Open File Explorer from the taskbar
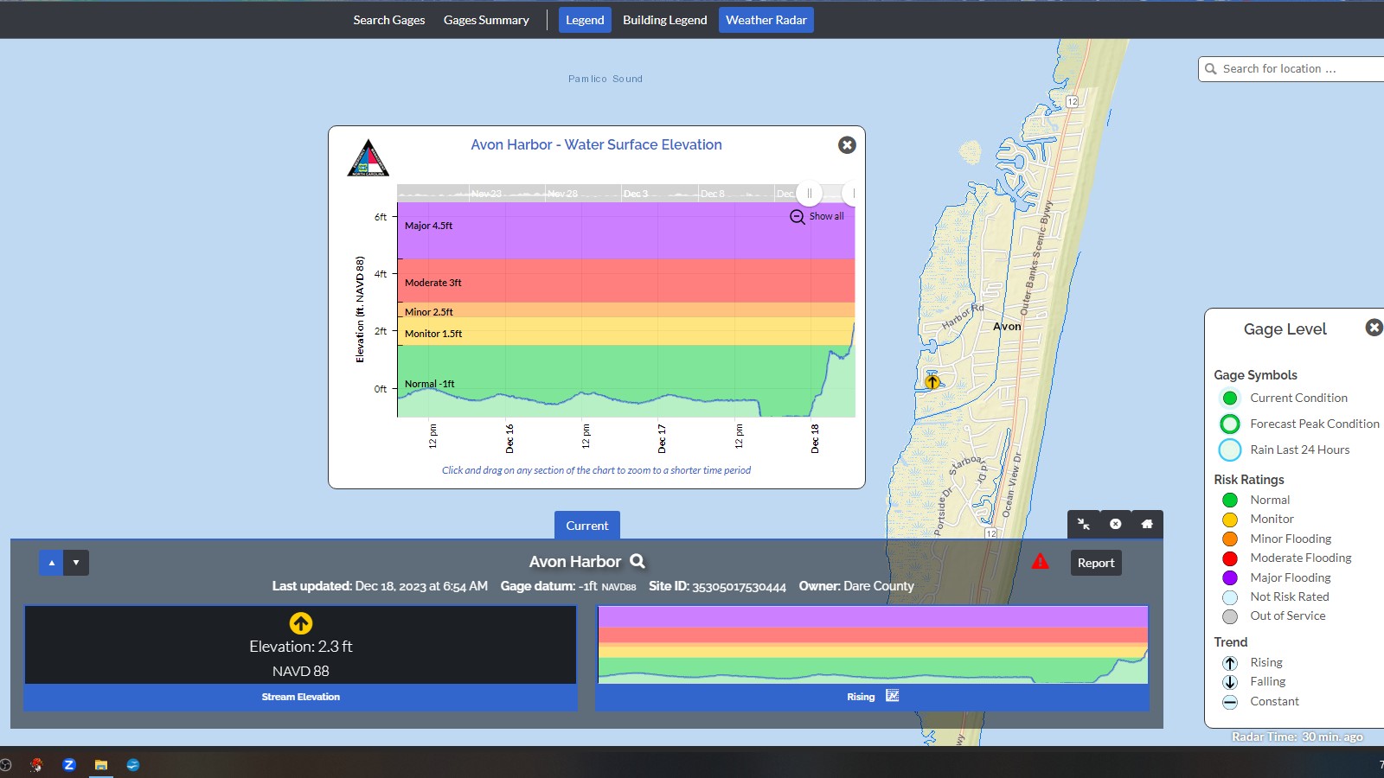 pyautogui.click(x=101, y=764)
